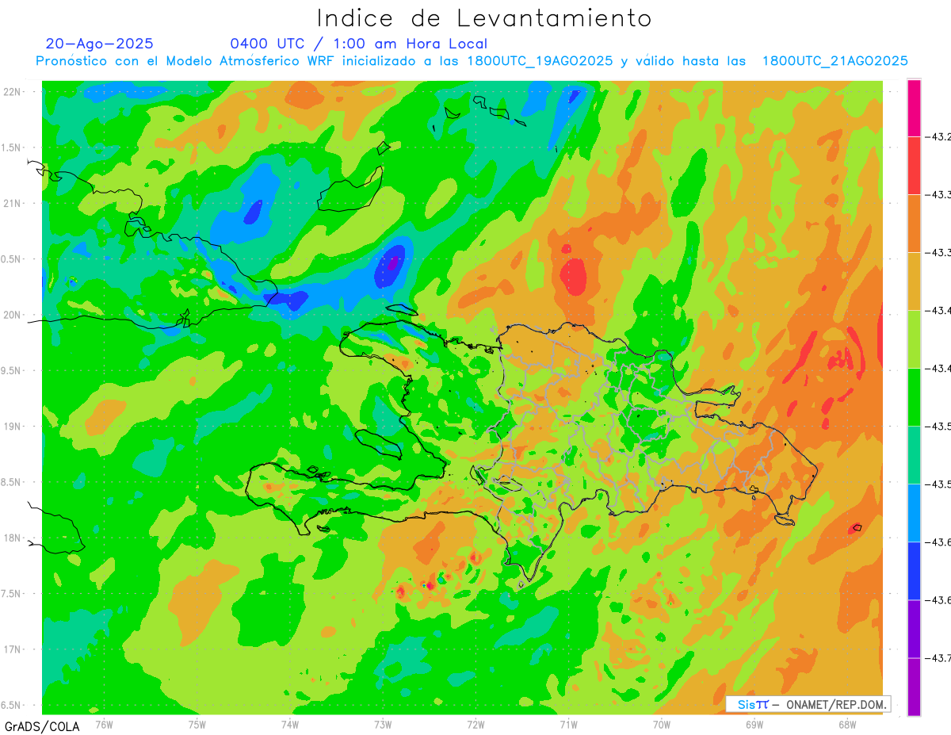Image resolution: width=951 pixels, height=735 pixels.
Task: Click the magenta swatch atop the color bar
Action: coord(914,108)
